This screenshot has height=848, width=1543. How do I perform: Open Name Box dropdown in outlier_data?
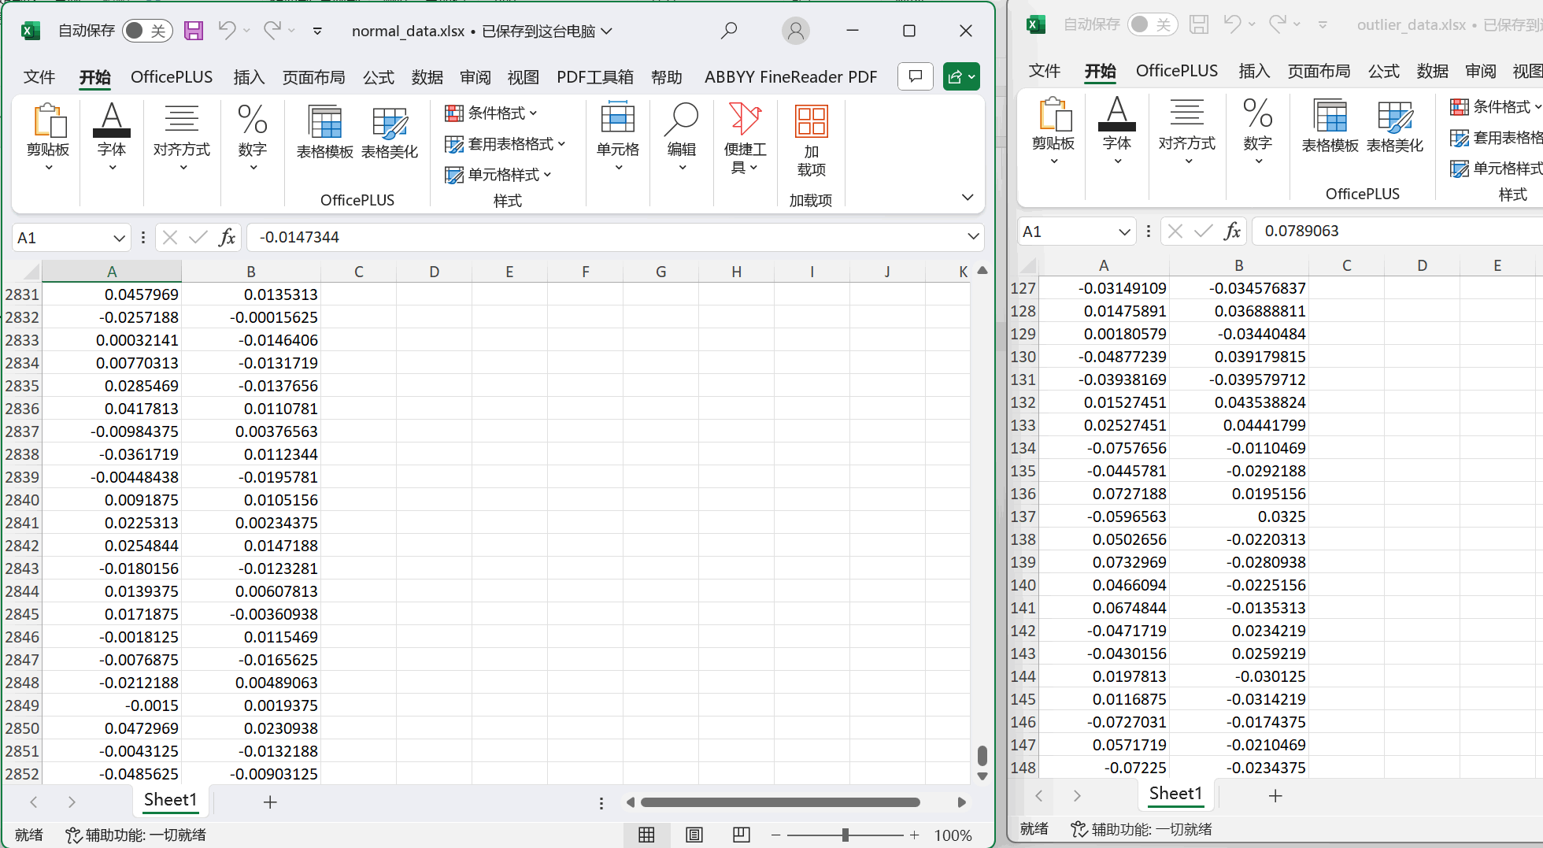point(1124,231)
